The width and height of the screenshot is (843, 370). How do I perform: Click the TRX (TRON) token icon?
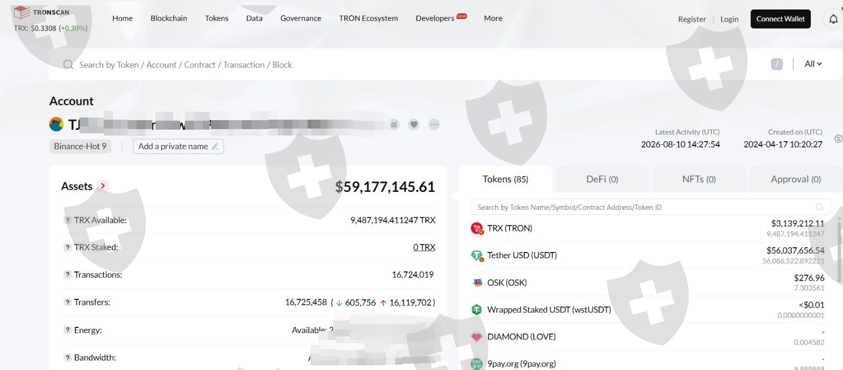click(477, 228)
